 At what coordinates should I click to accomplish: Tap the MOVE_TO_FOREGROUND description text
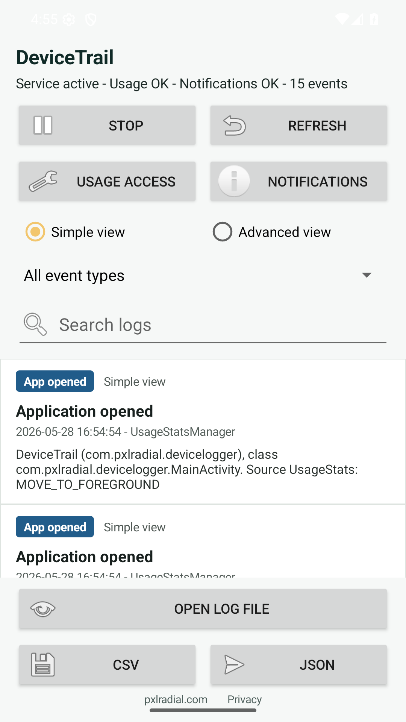click(187, 469)
